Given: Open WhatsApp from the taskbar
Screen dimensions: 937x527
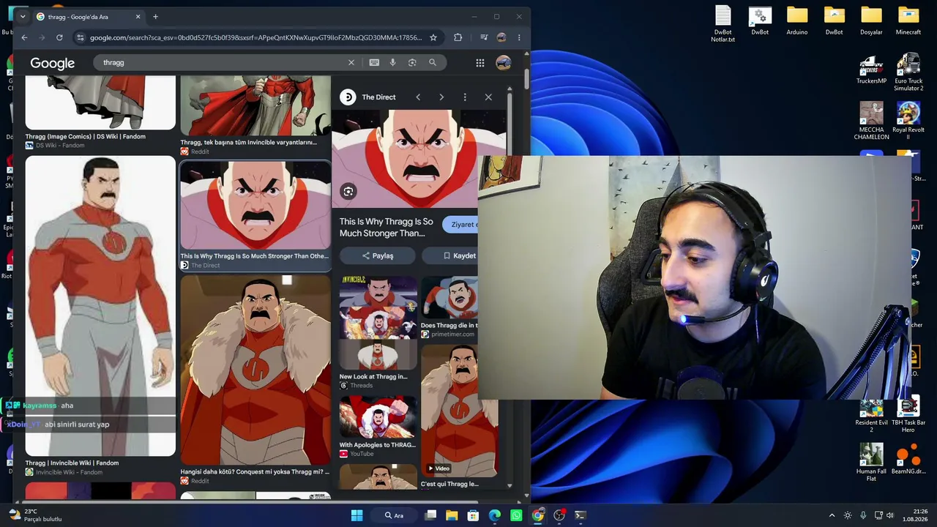Looking at the screenshot, I should pyautogui.click(x=516, y=515).
